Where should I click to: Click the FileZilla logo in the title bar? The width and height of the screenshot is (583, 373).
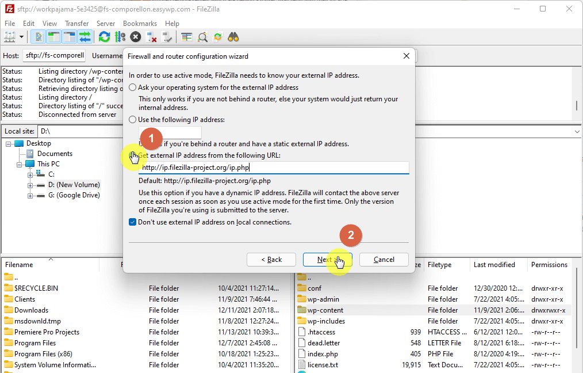point(9,9)
